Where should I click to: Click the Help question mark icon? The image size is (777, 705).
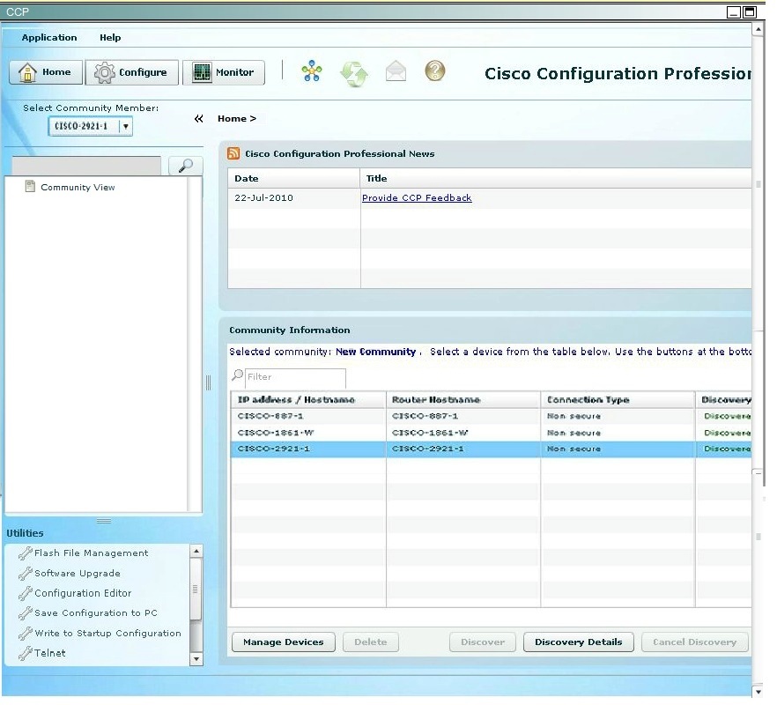435,70
